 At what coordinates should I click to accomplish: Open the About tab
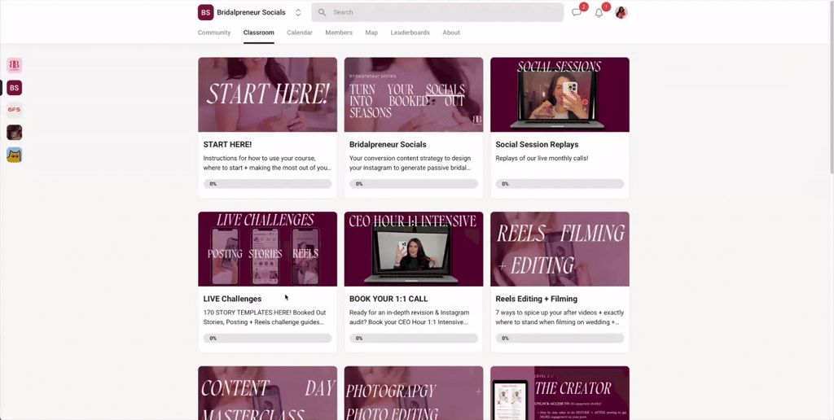(x=451, y=33)
